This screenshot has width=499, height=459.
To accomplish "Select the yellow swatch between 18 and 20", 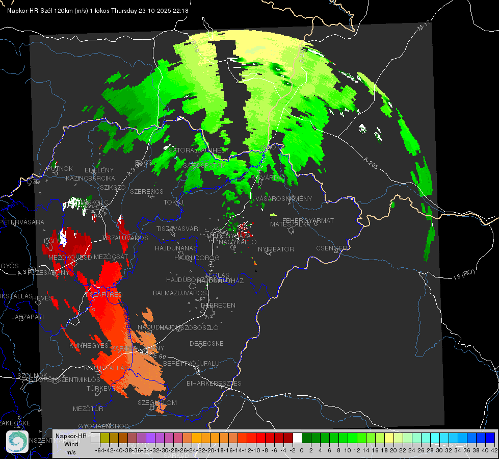I will coord(389,438).
